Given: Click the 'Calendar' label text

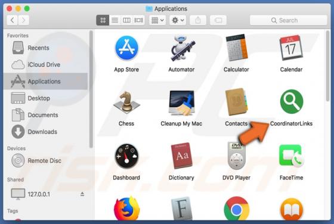Looking at the screenshot, I should (x=291, y=70).
